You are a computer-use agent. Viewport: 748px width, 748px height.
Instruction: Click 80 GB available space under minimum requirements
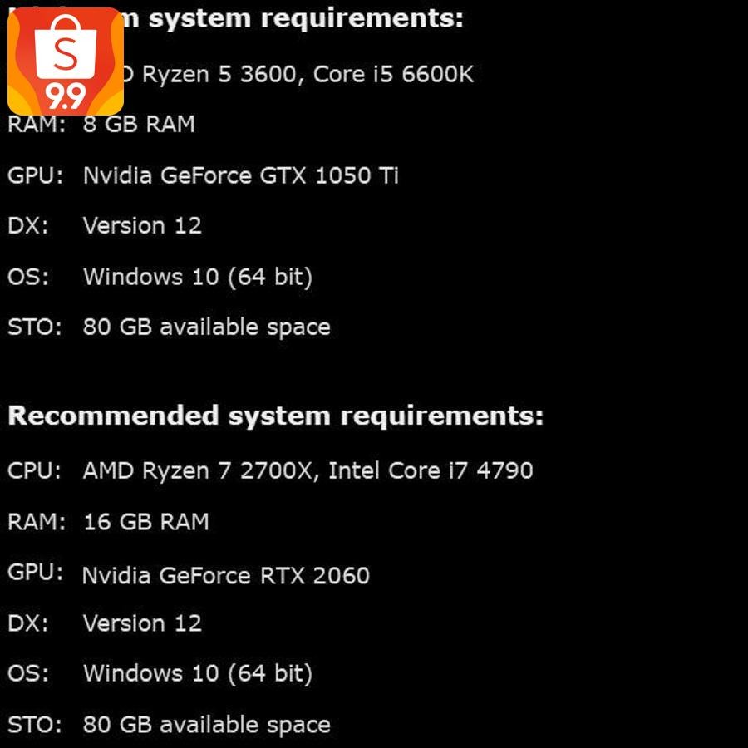click(x=206, y=327)
